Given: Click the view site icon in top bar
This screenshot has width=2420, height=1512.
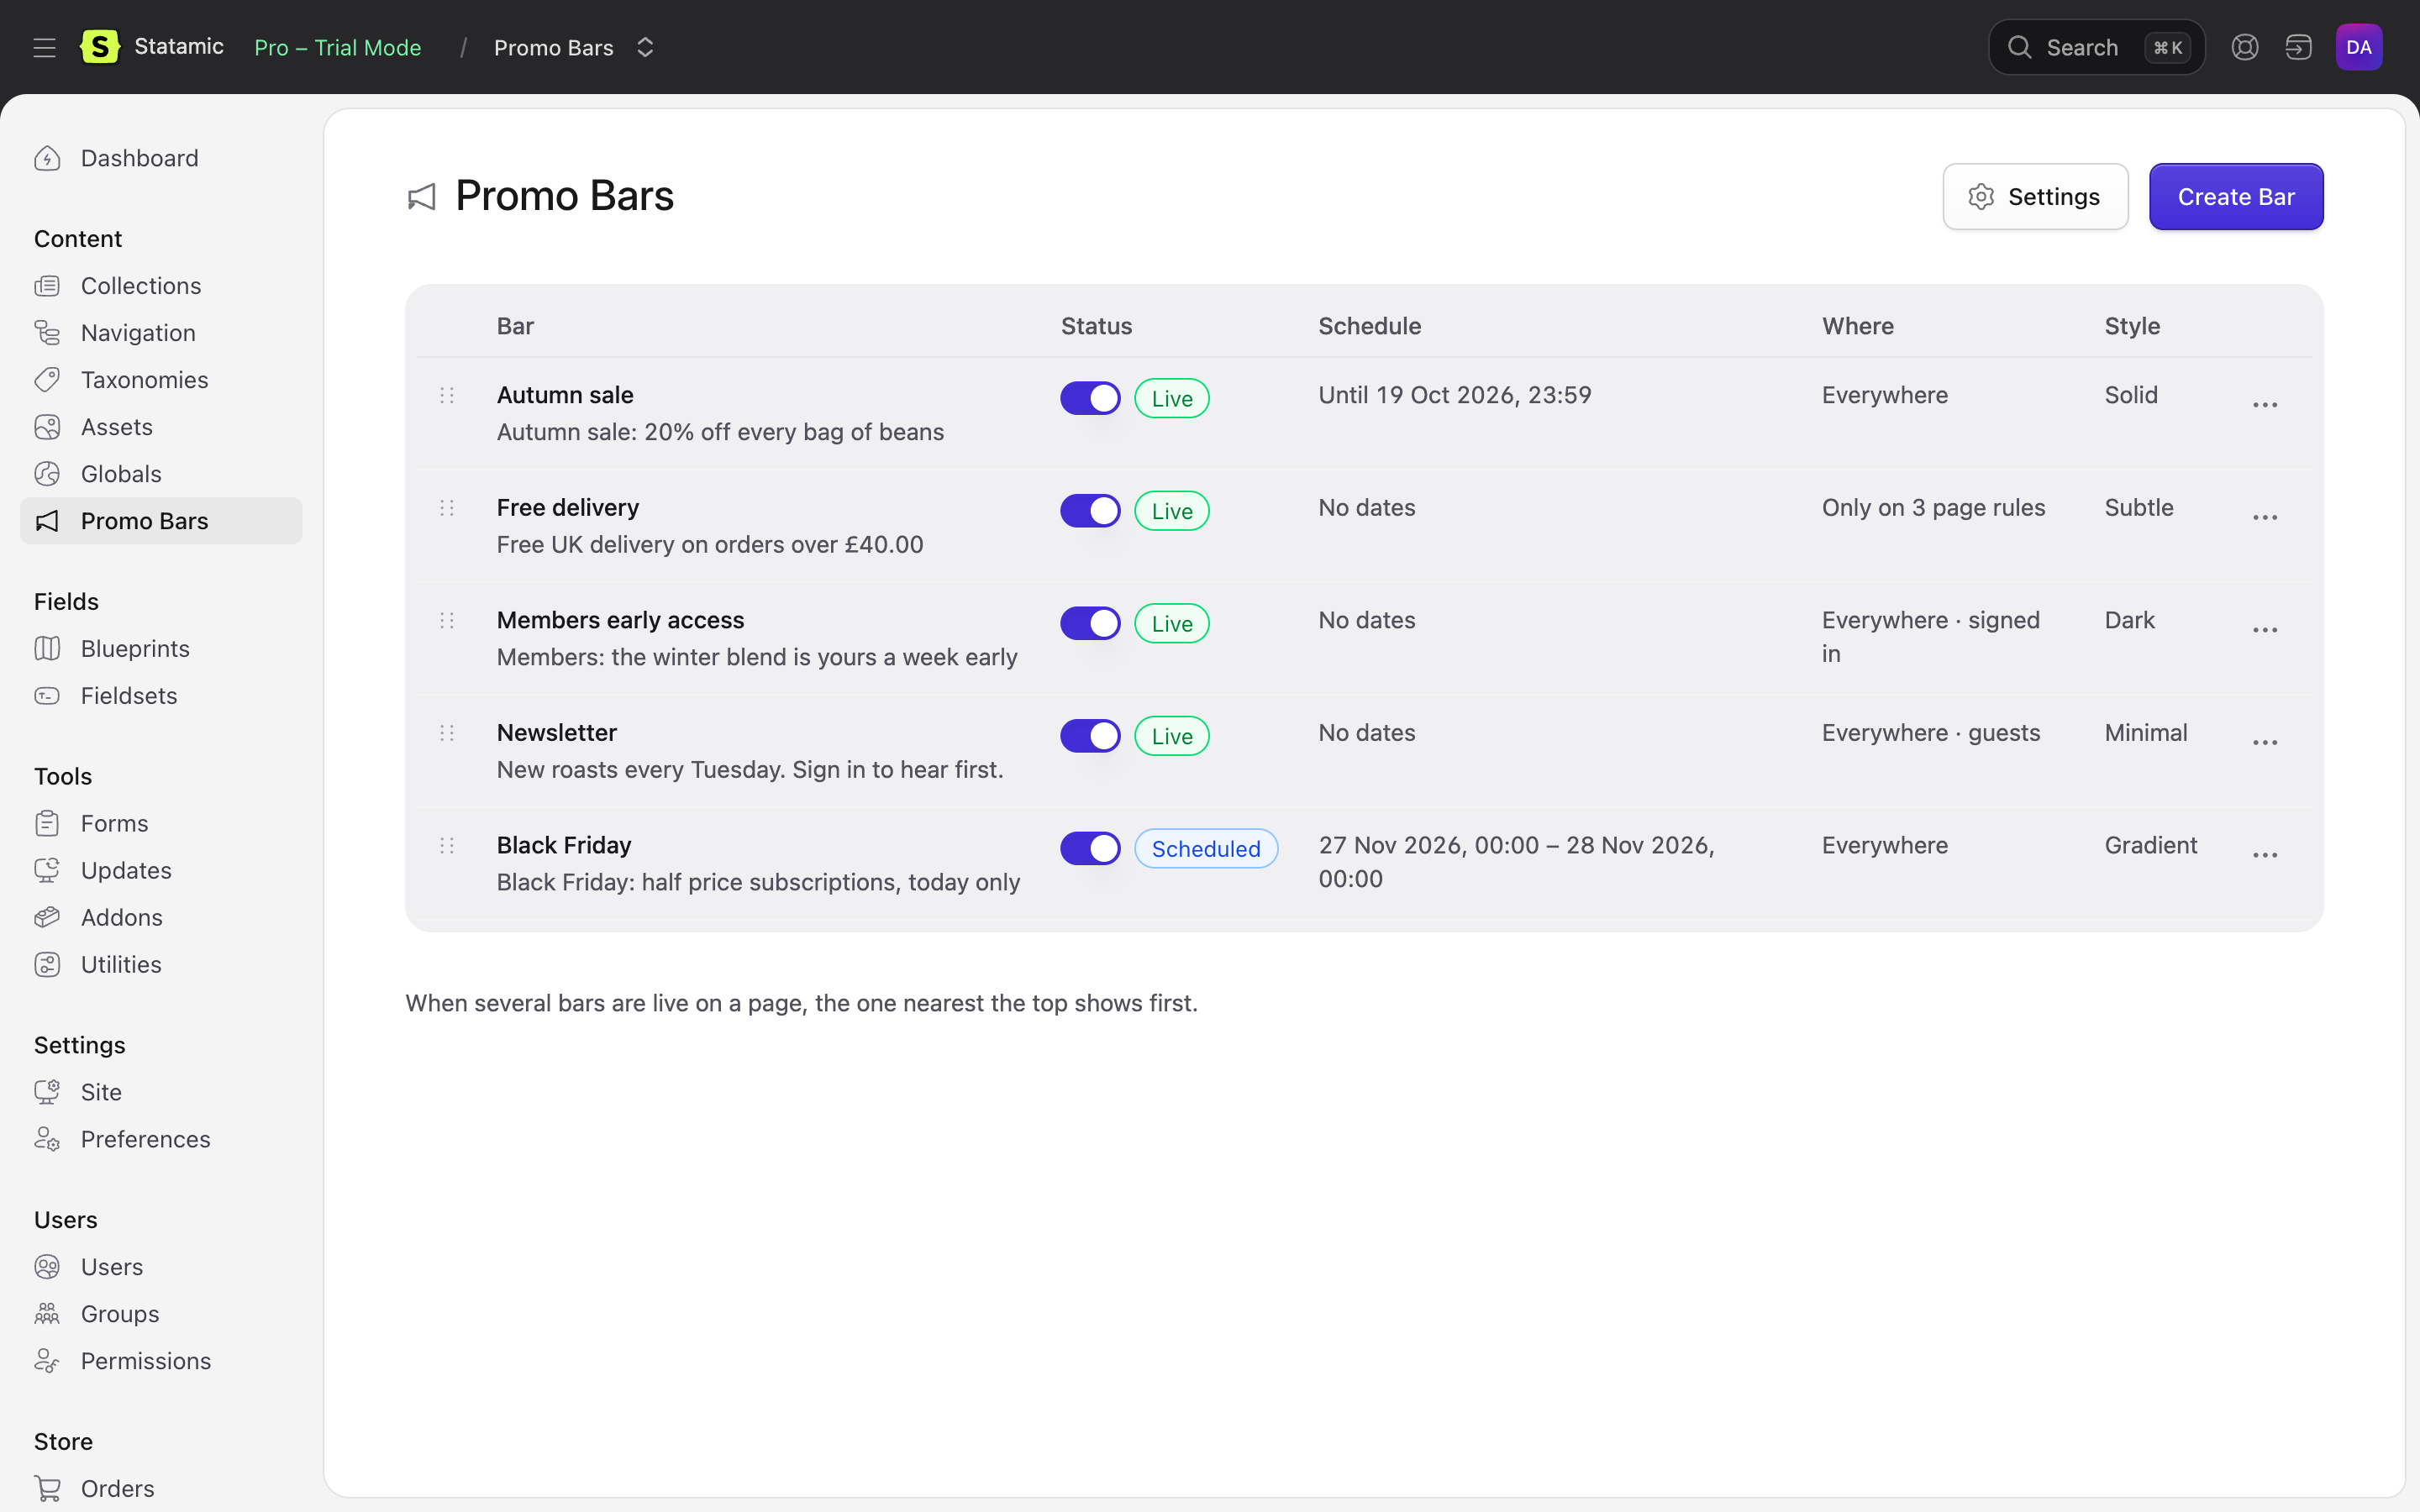Looking at the screenshot, I should coord(2299,47).
